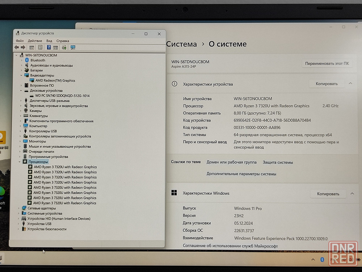Collapse the Процессоры tree node
Viewport: 362px width, 272px height.
click(x=20, y=162)
